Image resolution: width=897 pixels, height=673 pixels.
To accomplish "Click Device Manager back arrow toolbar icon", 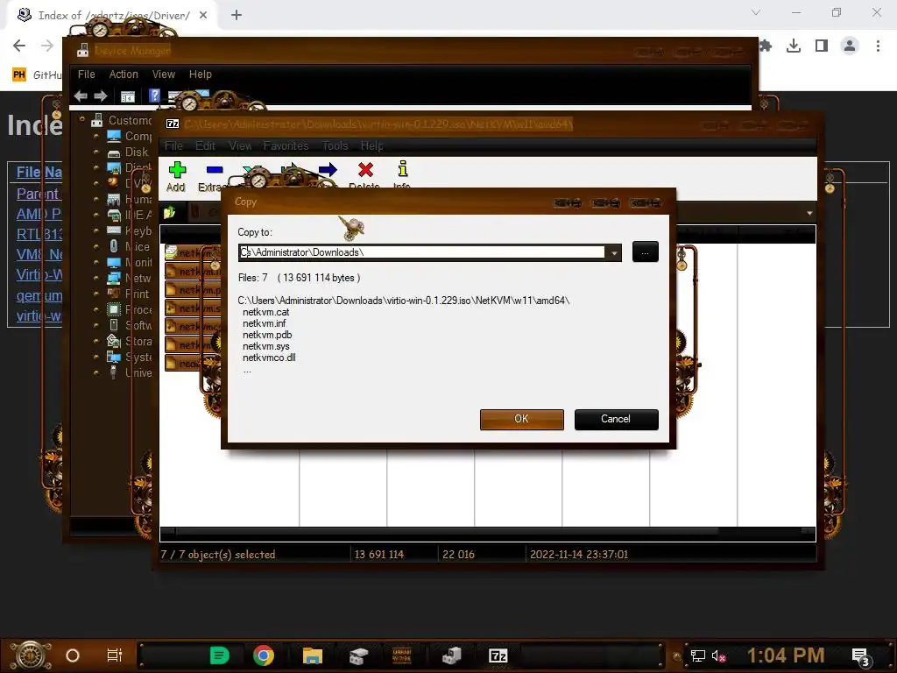I will point(81,96).
